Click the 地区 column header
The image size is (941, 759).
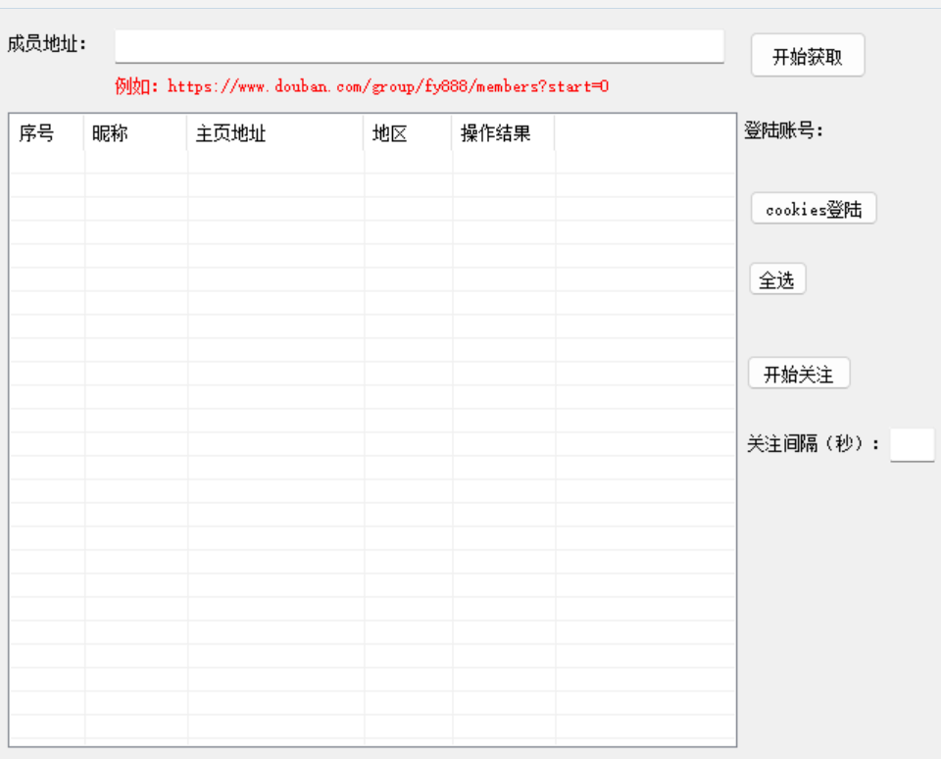(408, 132)
